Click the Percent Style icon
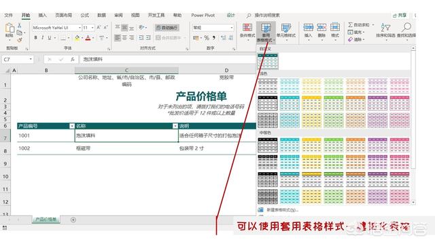 coord(207,38)
